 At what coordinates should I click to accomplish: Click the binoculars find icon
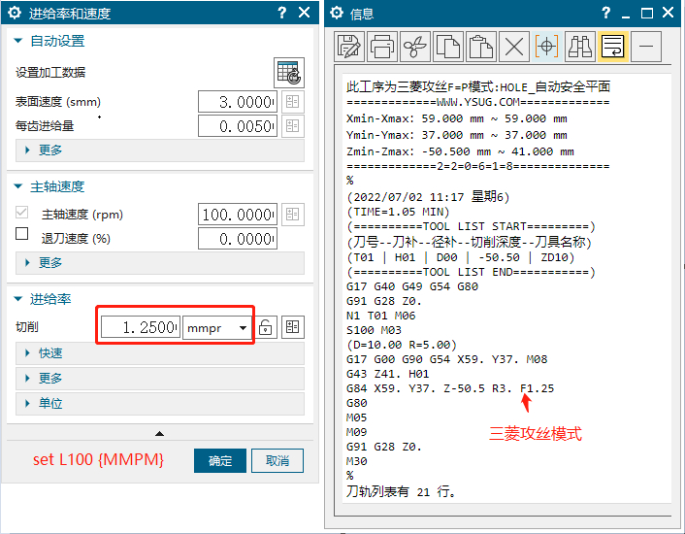[580, 46]
